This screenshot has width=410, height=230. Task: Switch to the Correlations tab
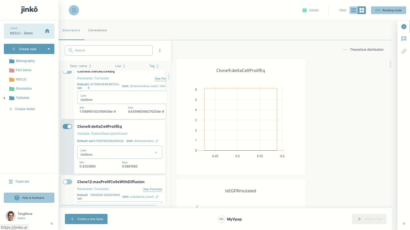(x=97, y=30)
